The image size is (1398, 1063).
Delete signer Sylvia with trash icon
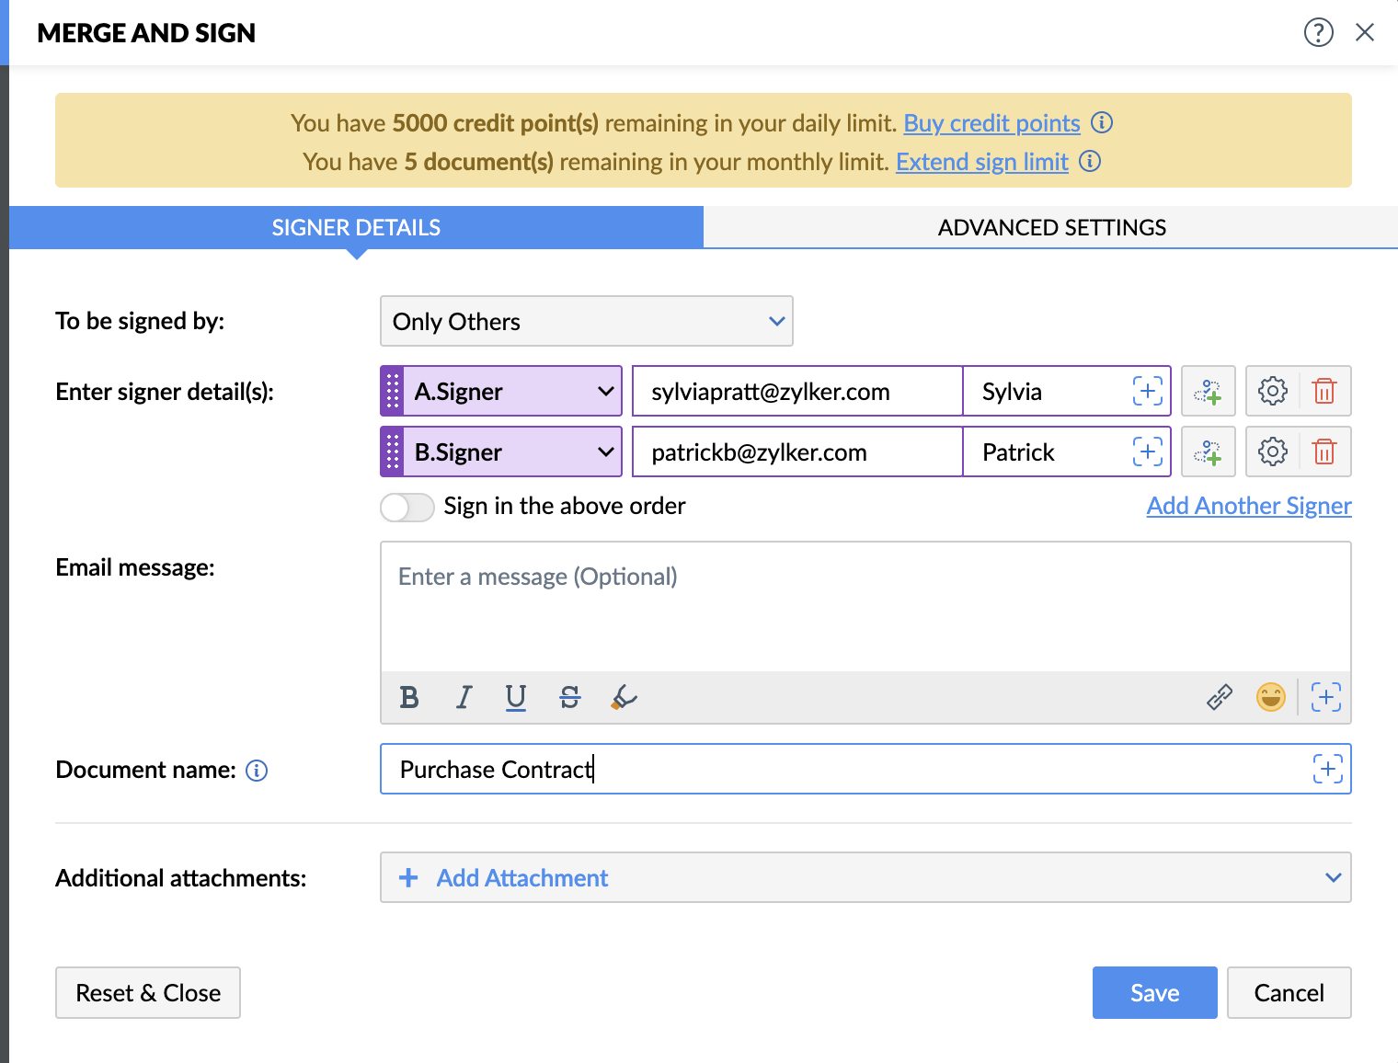coord(1324,392)
